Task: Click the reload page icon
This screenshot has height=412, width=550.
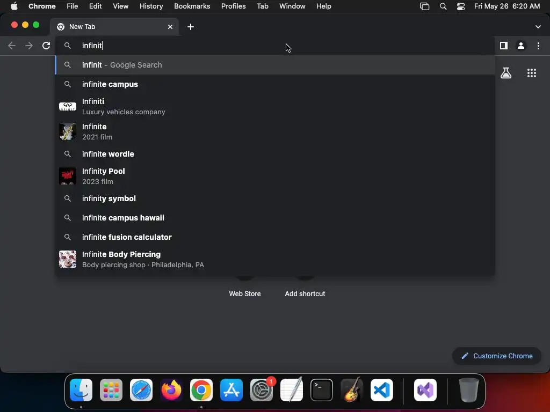Action: pos(46,46)
